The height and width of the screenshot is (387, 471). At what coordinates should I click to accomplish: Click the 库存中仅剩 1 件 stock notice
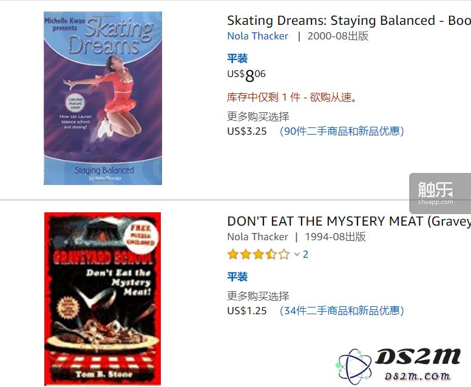pos(291,97)
